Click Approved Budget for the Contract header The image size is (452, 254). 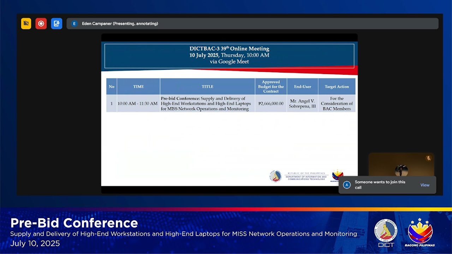pos(271,86)
